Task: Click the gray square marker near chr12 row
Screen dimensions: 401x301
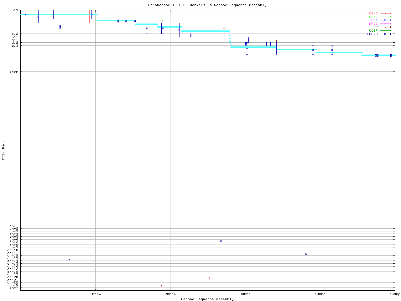Action: [x=306, y=254]
